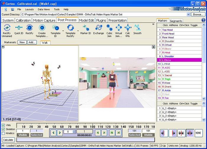Click the help question mark icon
The height and width of the screenshot is (149, 207).
tap(203, 20)
